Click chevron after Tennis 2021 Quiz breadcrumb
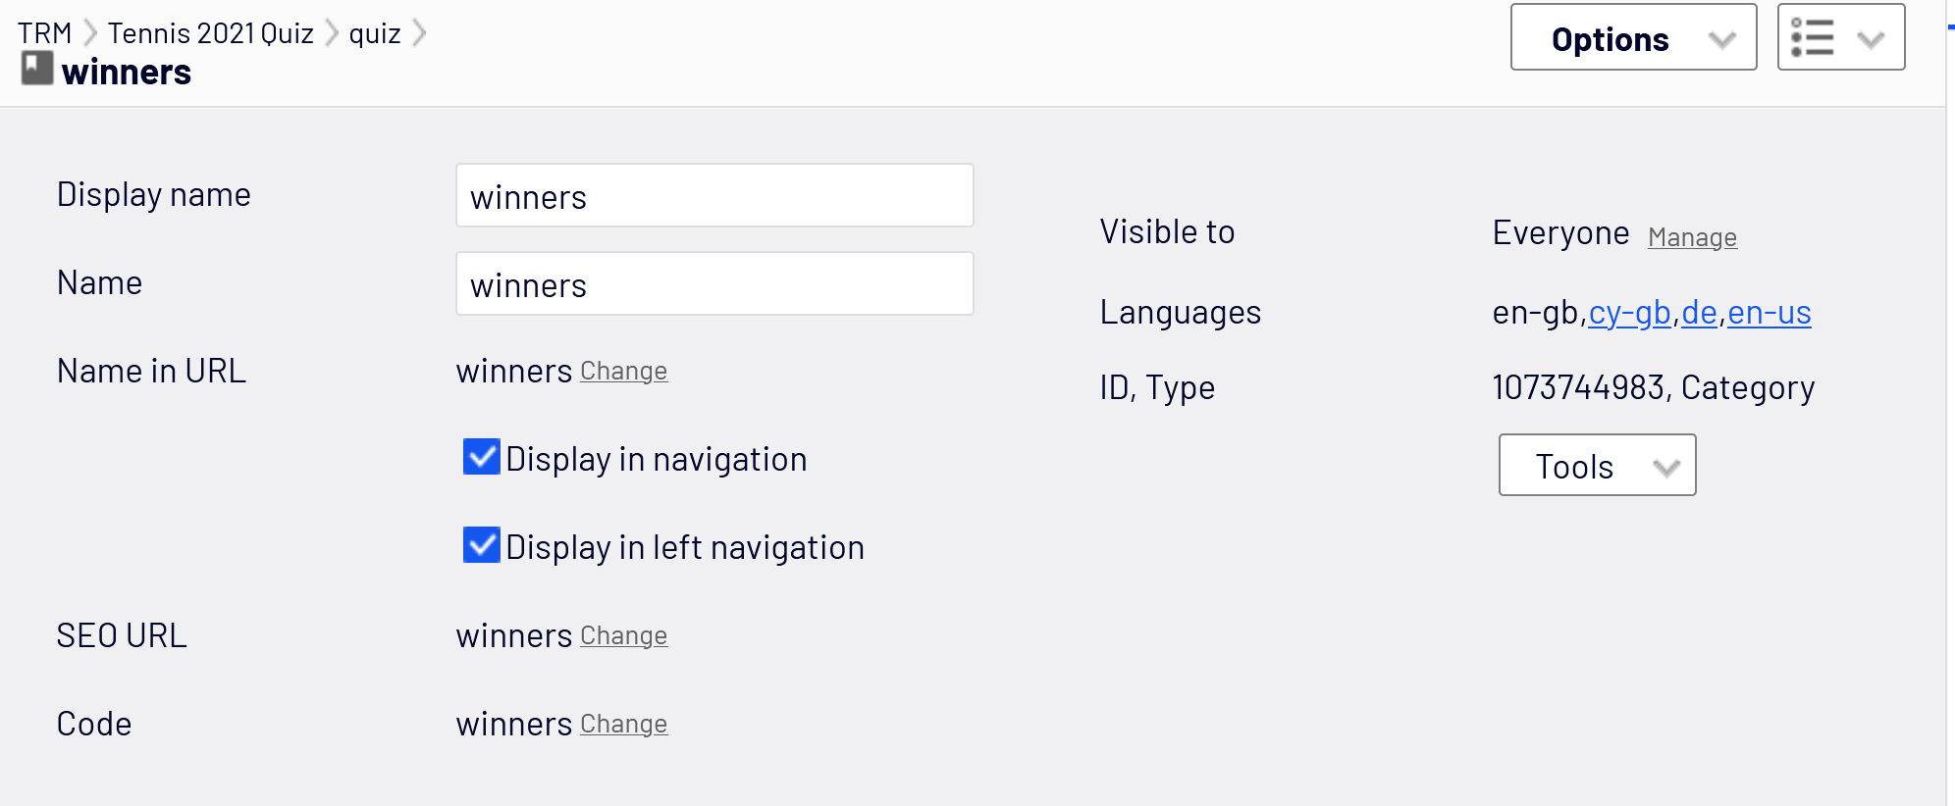1955x806 pixels. pyautogui.click(x=332, y=33)
